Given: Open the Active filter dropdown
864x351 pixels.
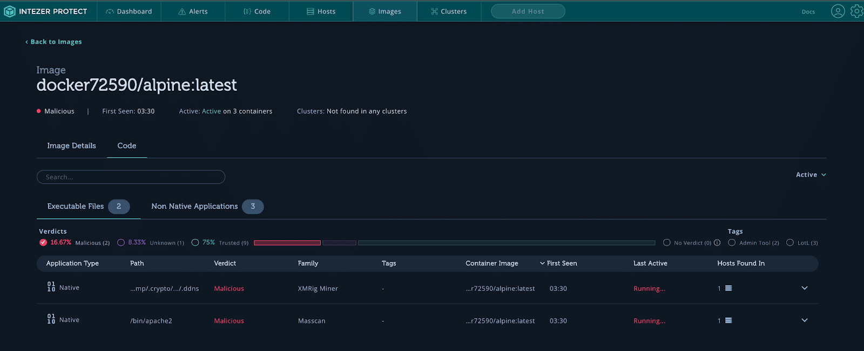Looking at the screenshot, I should pos(811,175).
